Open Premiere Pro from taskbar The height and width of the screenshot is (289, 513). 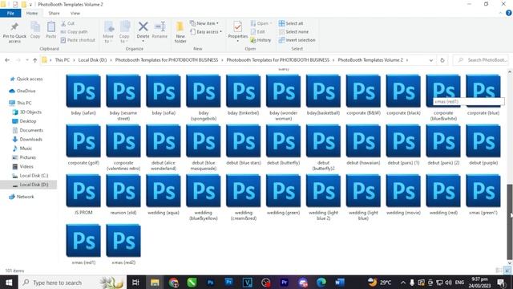coord(284,283)
